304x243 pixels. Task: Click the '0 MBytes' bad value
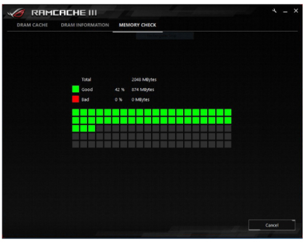(141, 100)
